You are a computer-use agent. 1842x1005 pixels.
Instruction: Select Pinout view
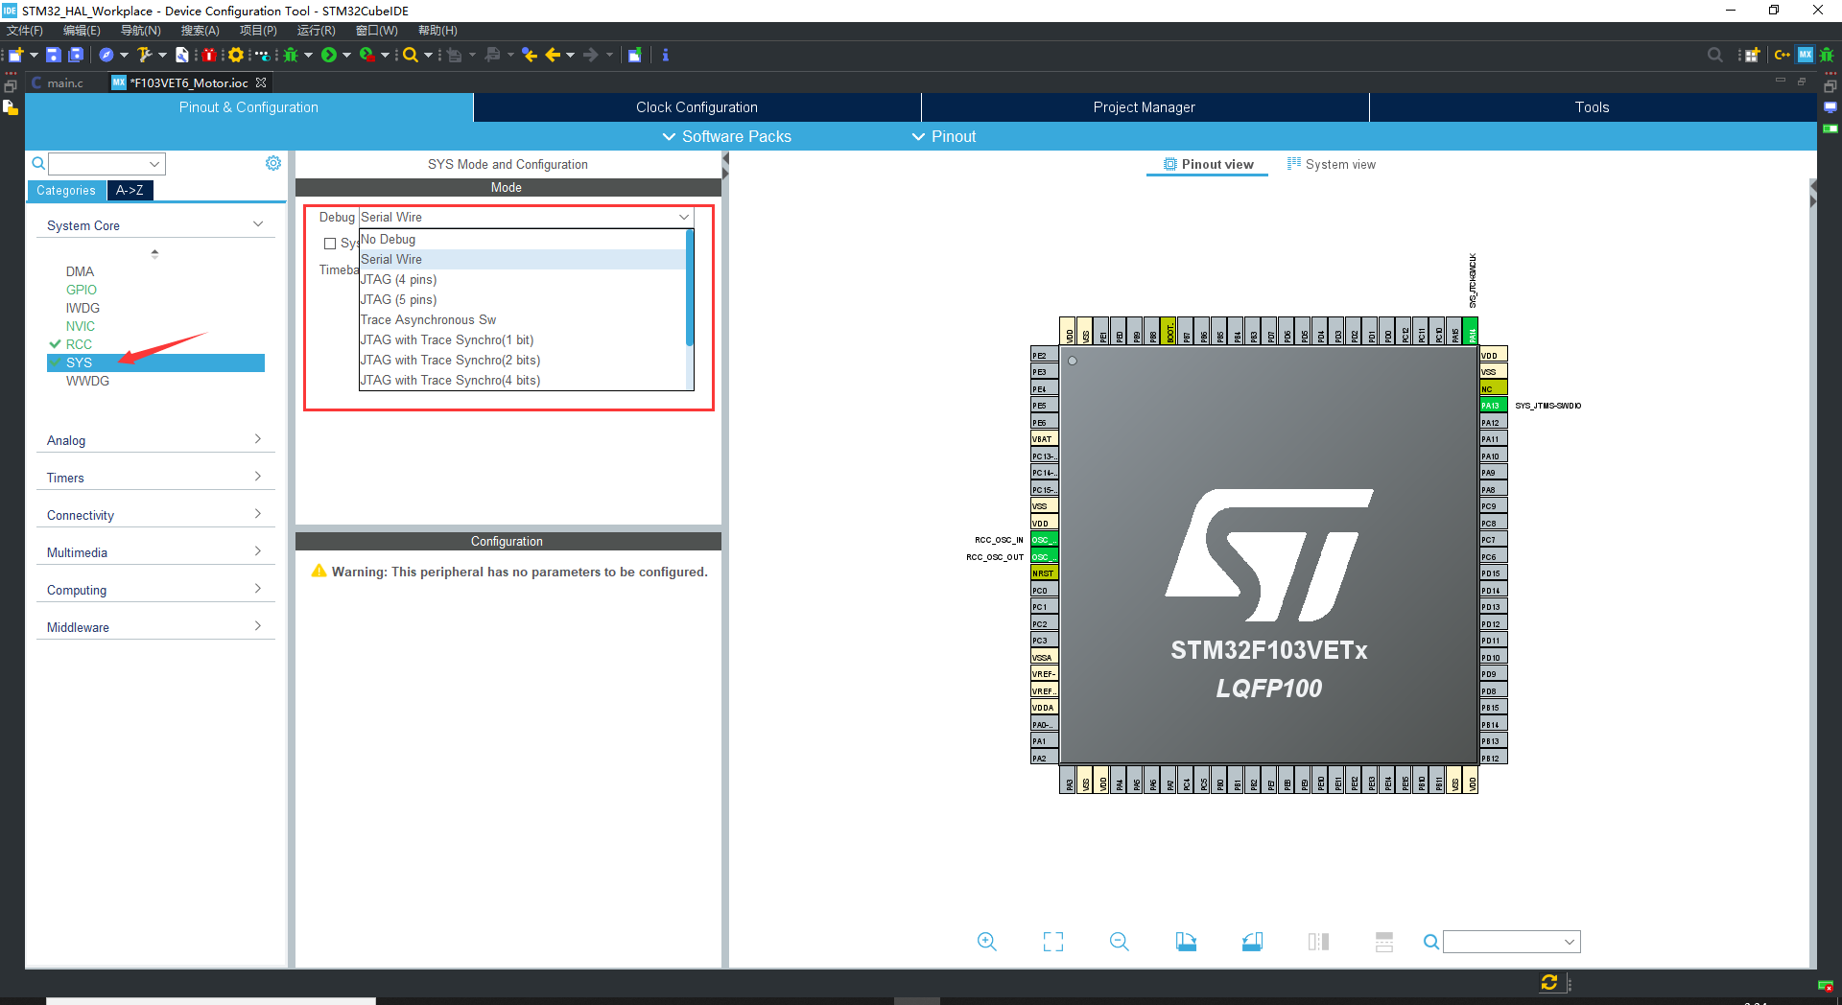click(x=1208, y=164)
